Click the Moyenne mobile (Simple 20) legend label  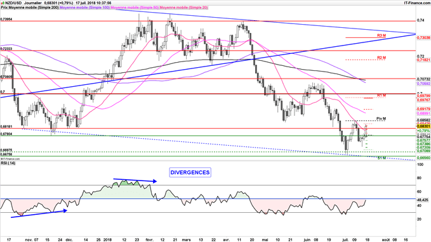click(x=183, y=8)
